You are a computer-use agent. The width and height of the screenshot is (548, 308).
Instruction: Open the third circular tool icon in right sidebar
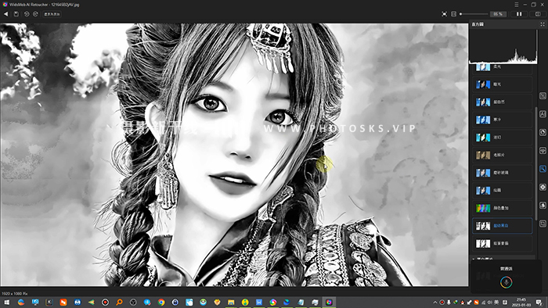(x=543, y=132)
